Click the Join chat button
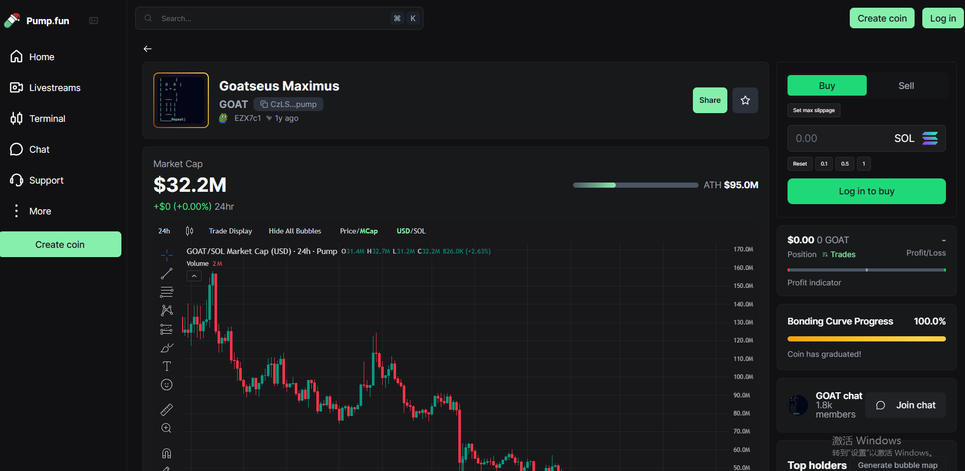 point(905,405)
